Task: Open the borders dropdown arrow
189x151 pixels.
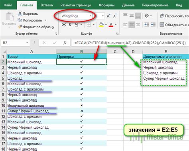Action: [94, 25]
